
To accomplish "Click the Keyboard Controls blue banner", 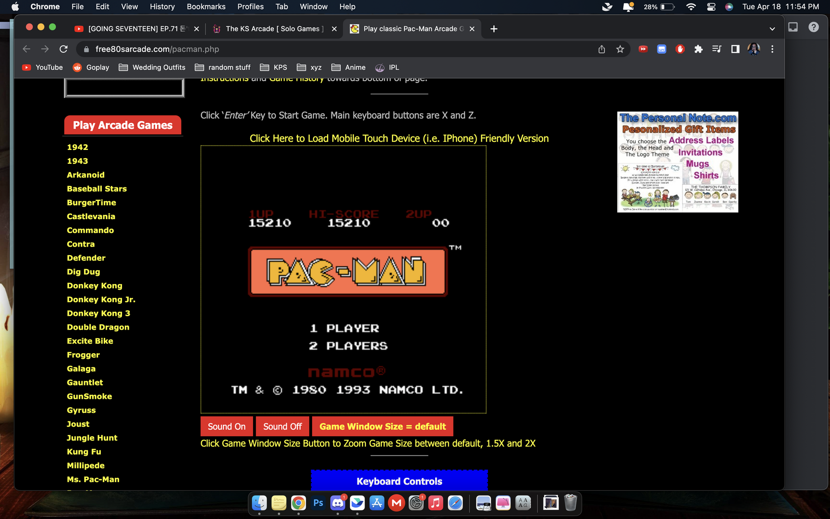I will [399, 481].
